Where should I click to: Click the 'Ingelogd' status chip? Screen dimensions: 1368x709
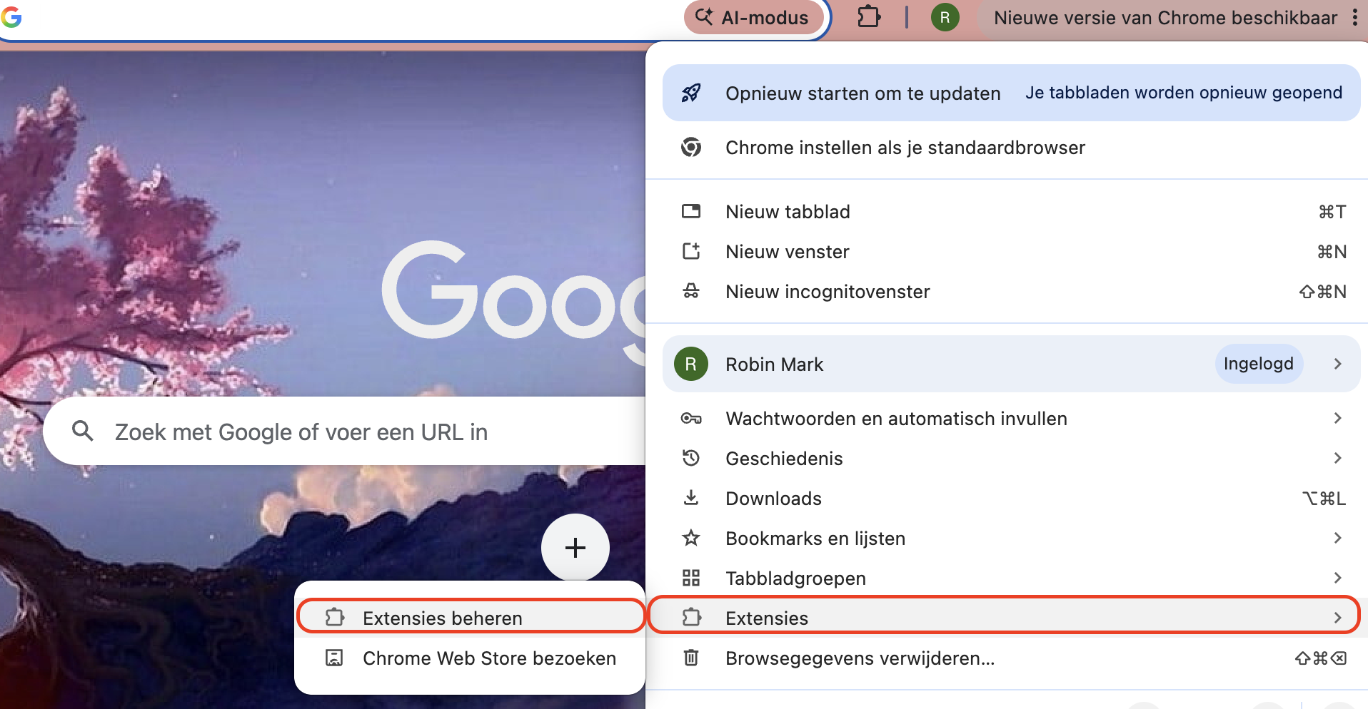click(1259, 364)
